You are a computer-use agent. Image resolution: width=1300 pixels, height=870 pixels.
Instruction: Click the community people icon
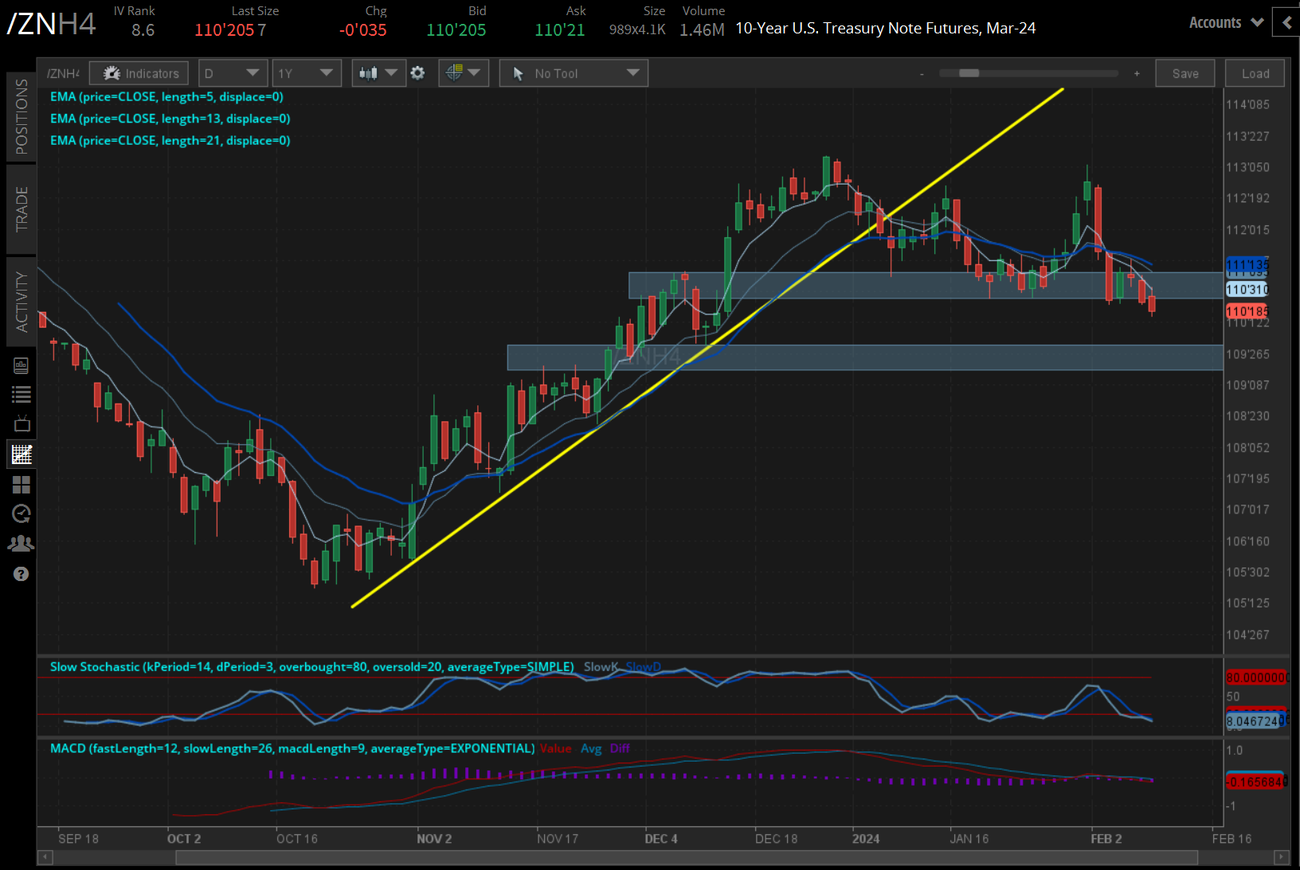coord(22,543)
